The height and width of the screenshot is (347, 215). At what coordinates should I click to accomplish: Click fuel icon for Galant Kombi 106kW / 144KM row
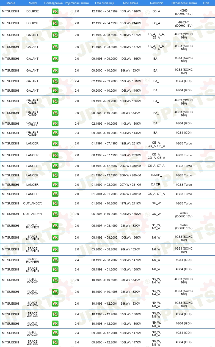[x=55, y=133]
